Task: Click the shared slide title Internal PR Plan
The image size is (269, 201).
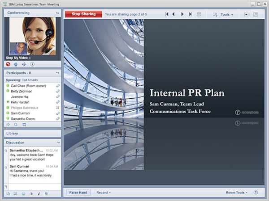Action: click(x=187, y=93)
